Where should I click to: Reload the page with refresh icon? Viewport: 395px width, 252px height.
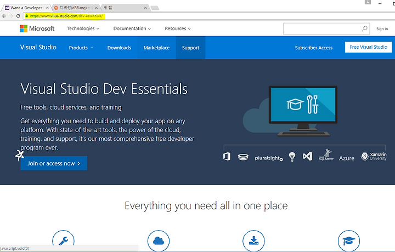pyautogui.click(x=18, y=16)
